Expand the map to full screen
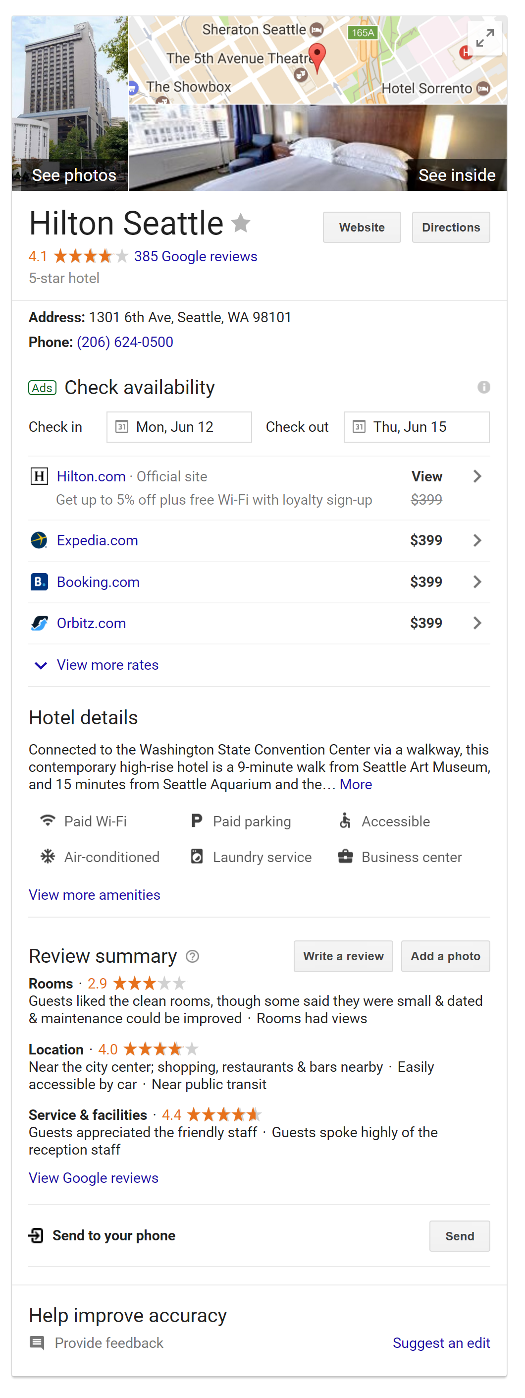Screen dimensions: 525x1398 484,39
